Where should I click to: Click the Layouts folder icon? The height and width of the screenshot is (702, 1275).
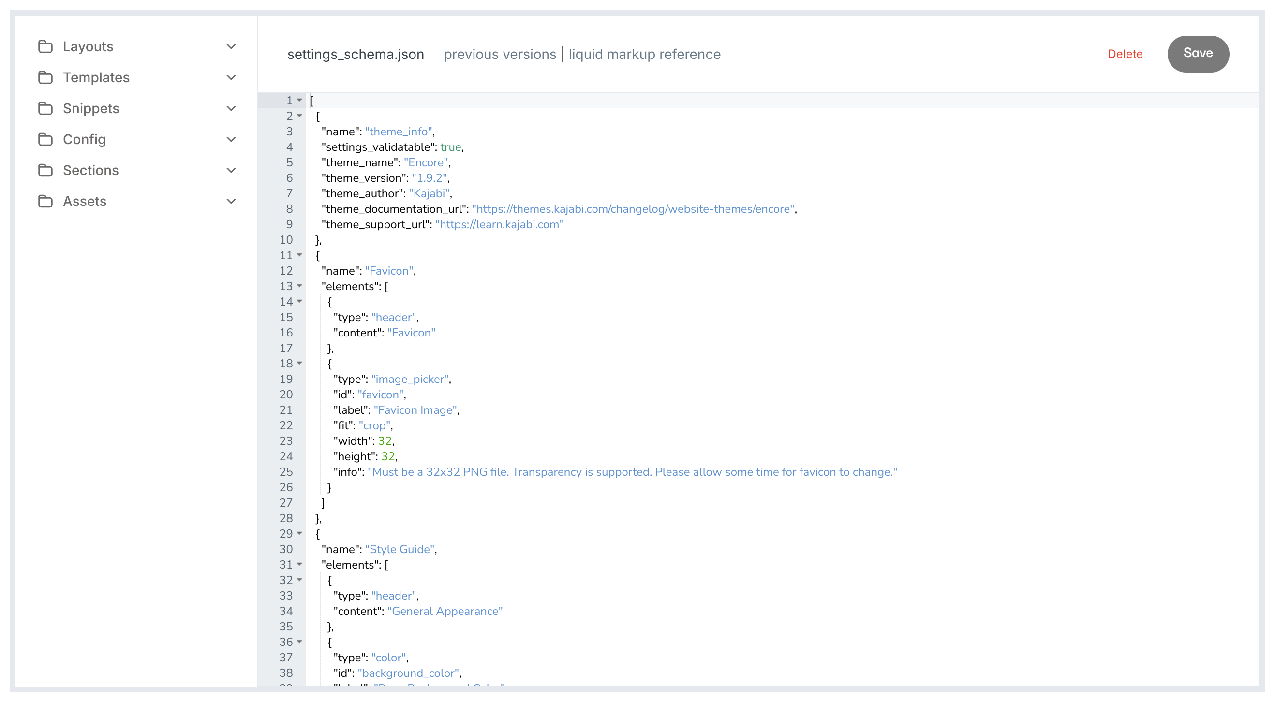pyautogui.click(x=45, y=46)
